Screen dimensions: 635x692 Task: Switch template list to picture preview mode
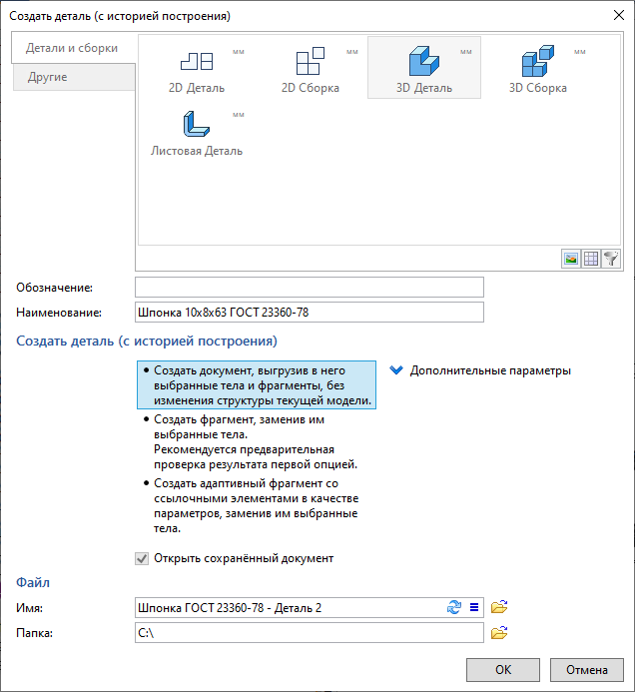(571, 259)
